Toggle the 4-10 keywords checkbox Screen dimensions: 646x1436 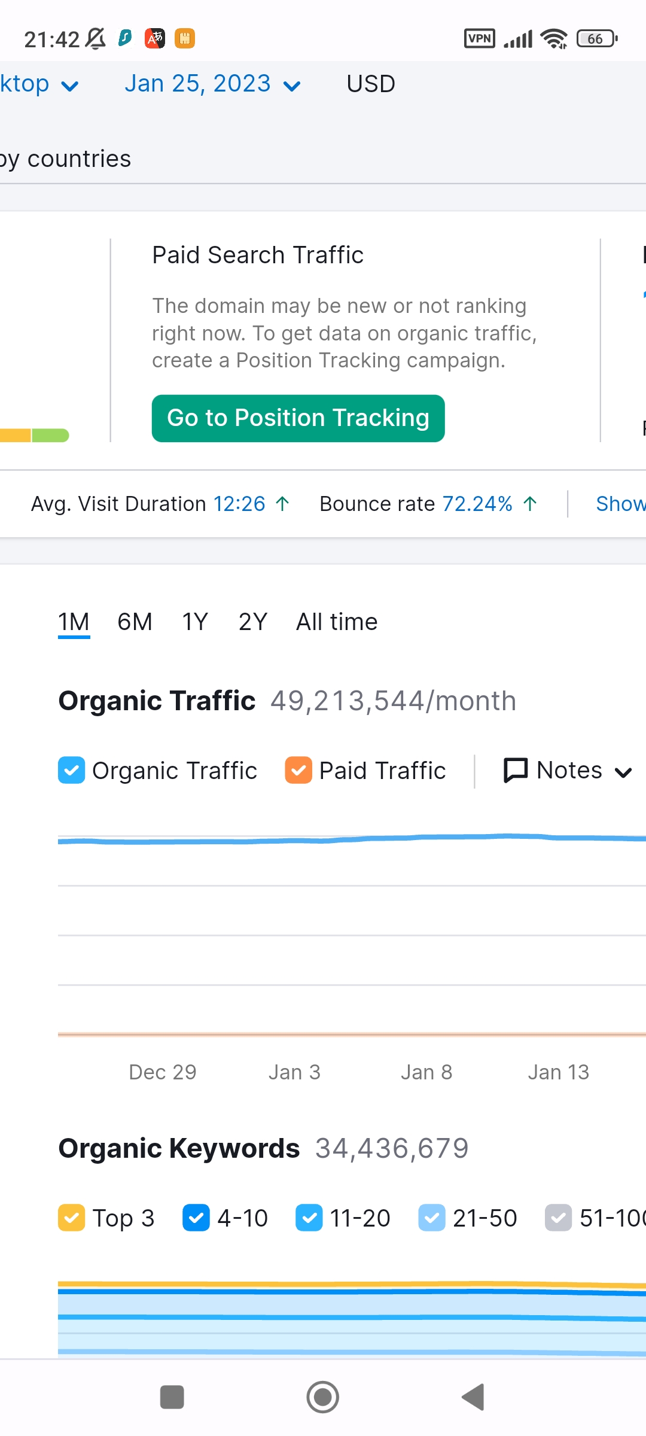[x=196, y=1218]
